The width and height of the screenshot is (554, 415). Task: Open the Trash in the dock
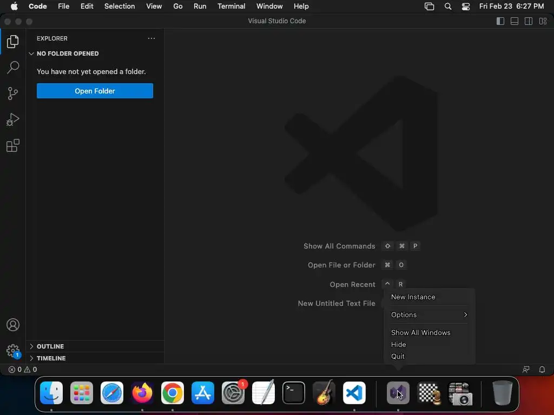point(502,393)
